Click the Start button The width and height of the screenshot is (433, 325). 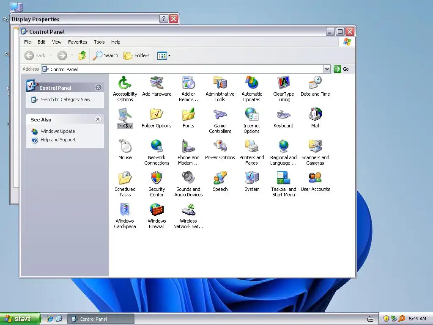click(20, 319)
